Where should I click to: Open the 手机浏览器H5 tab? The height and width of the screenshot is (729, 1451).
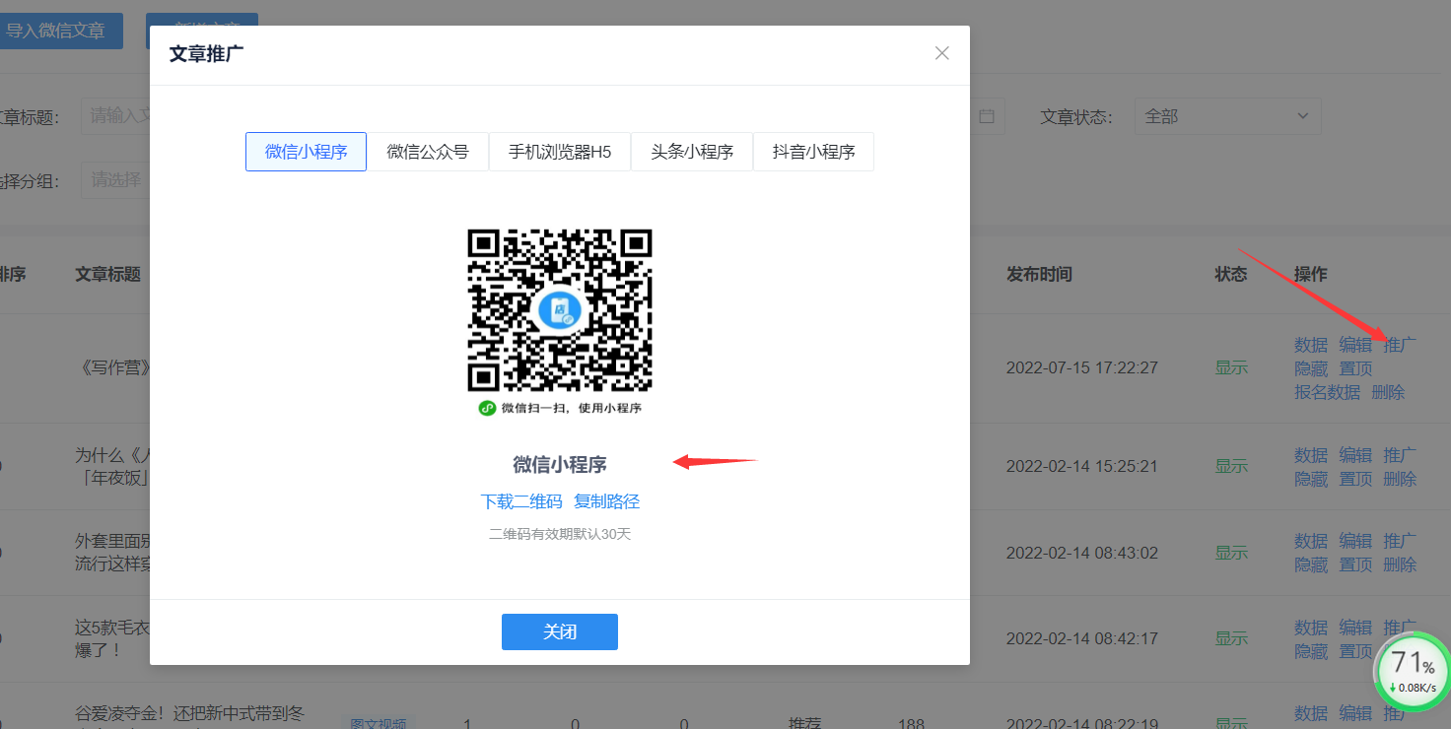(x=560, y=152)
